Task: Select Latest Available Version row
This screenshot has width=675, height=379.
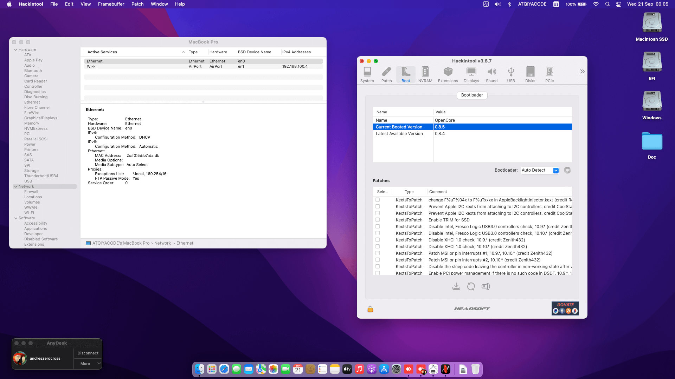Action: [x=472, y=134]
